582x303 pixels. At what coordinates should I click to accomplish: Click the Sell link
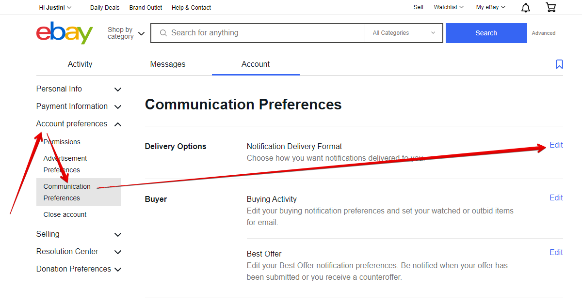click(x=418, y=7)
